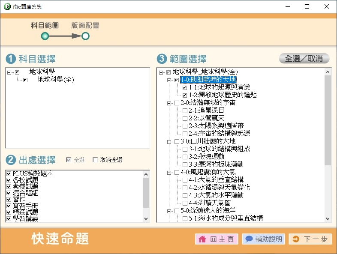The height and width of the screenshot is (254, 337).
Task: Uncheck 混合題組 source
Action: point(9,193)
